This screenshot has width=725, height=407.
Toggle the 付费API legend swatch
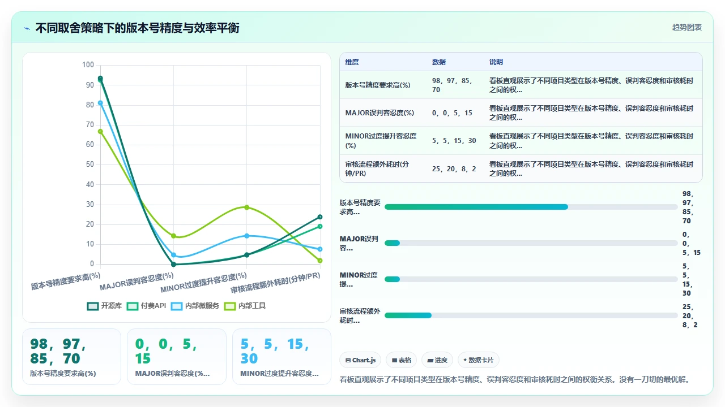click(133, 306)
